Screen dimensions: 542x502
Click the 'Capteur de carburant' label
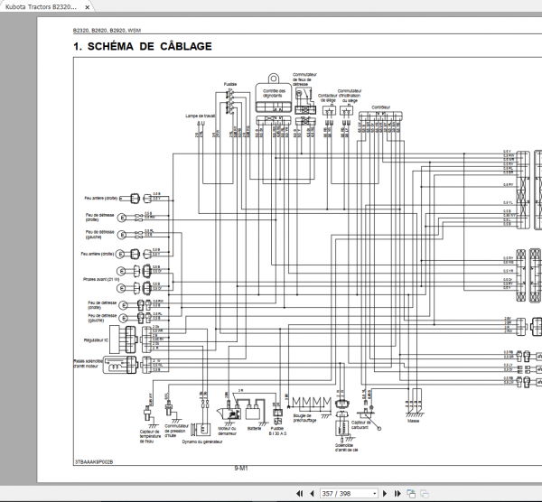click(360, 425)
